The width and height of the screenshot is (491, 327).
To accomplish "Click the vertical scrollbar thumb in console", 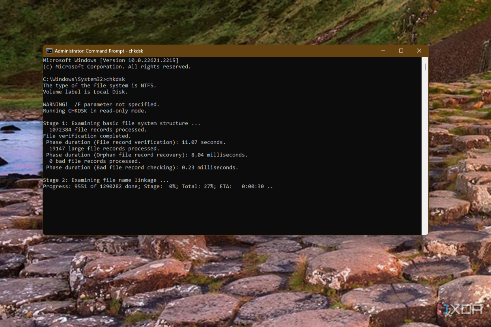I will click(x=425, y=67).
